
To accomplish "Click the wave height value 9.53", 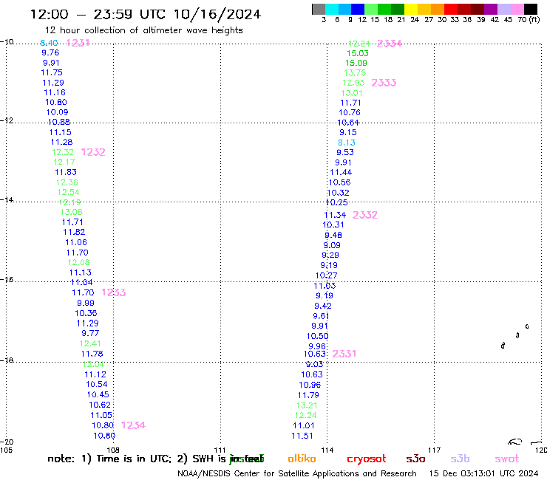I will (x=345, y=152).
